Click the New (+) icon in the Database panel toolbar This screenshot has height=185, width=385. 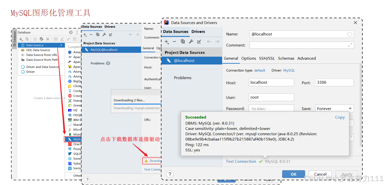[21, 39]
